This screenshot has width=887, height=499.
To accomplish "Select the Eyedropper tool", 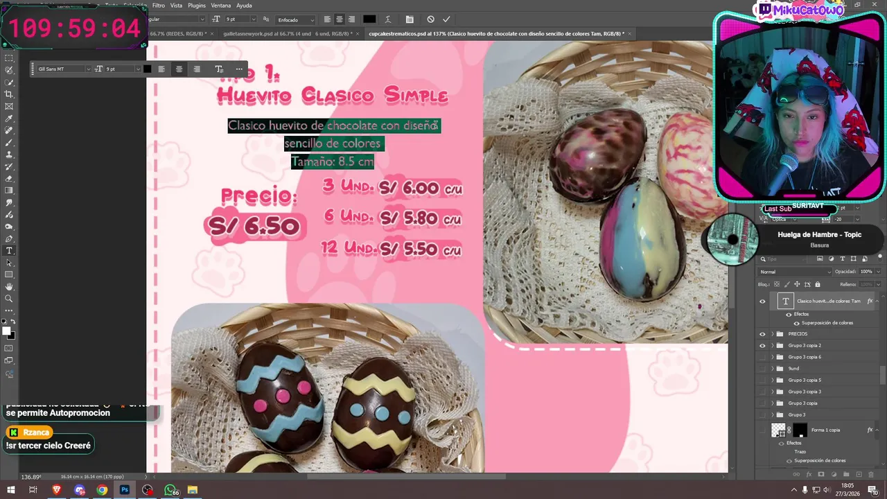I will point(9,119).
